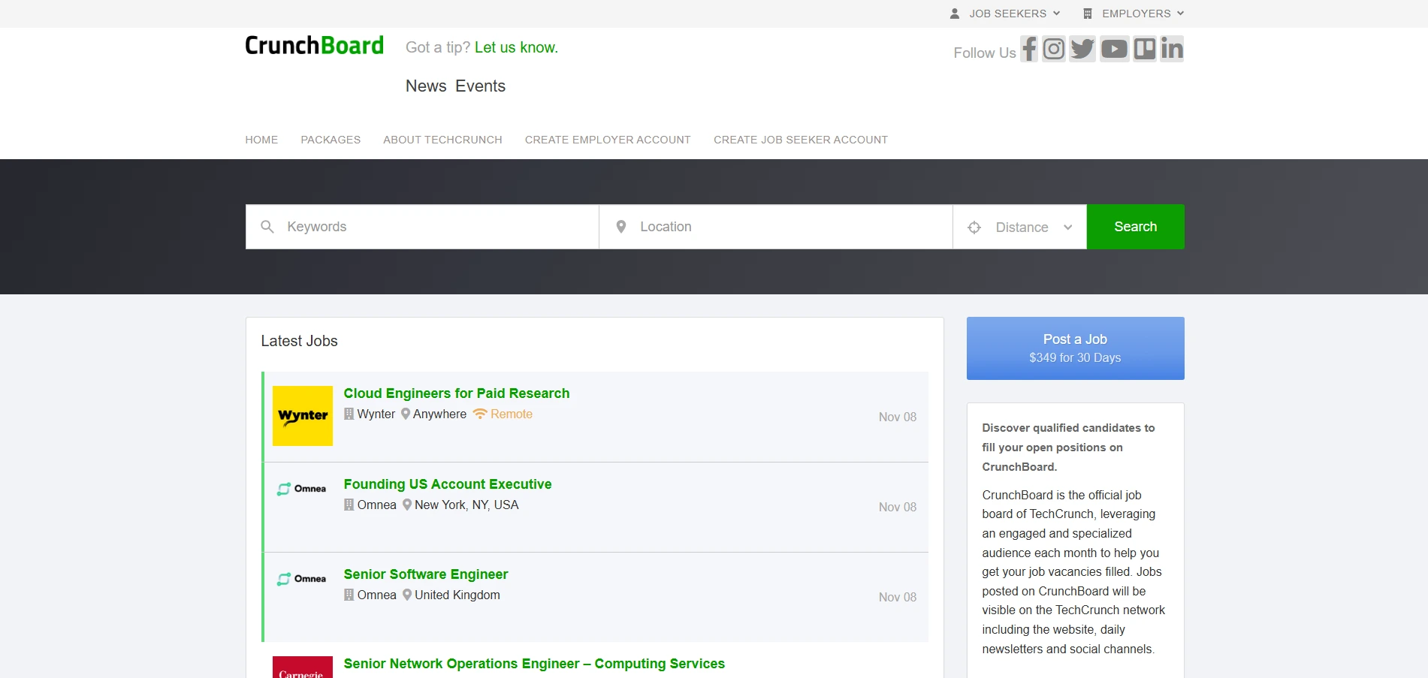This screenshot has width=1428, height=678.
Task: Click the Post a Job button
Action: coord(1076,348)
